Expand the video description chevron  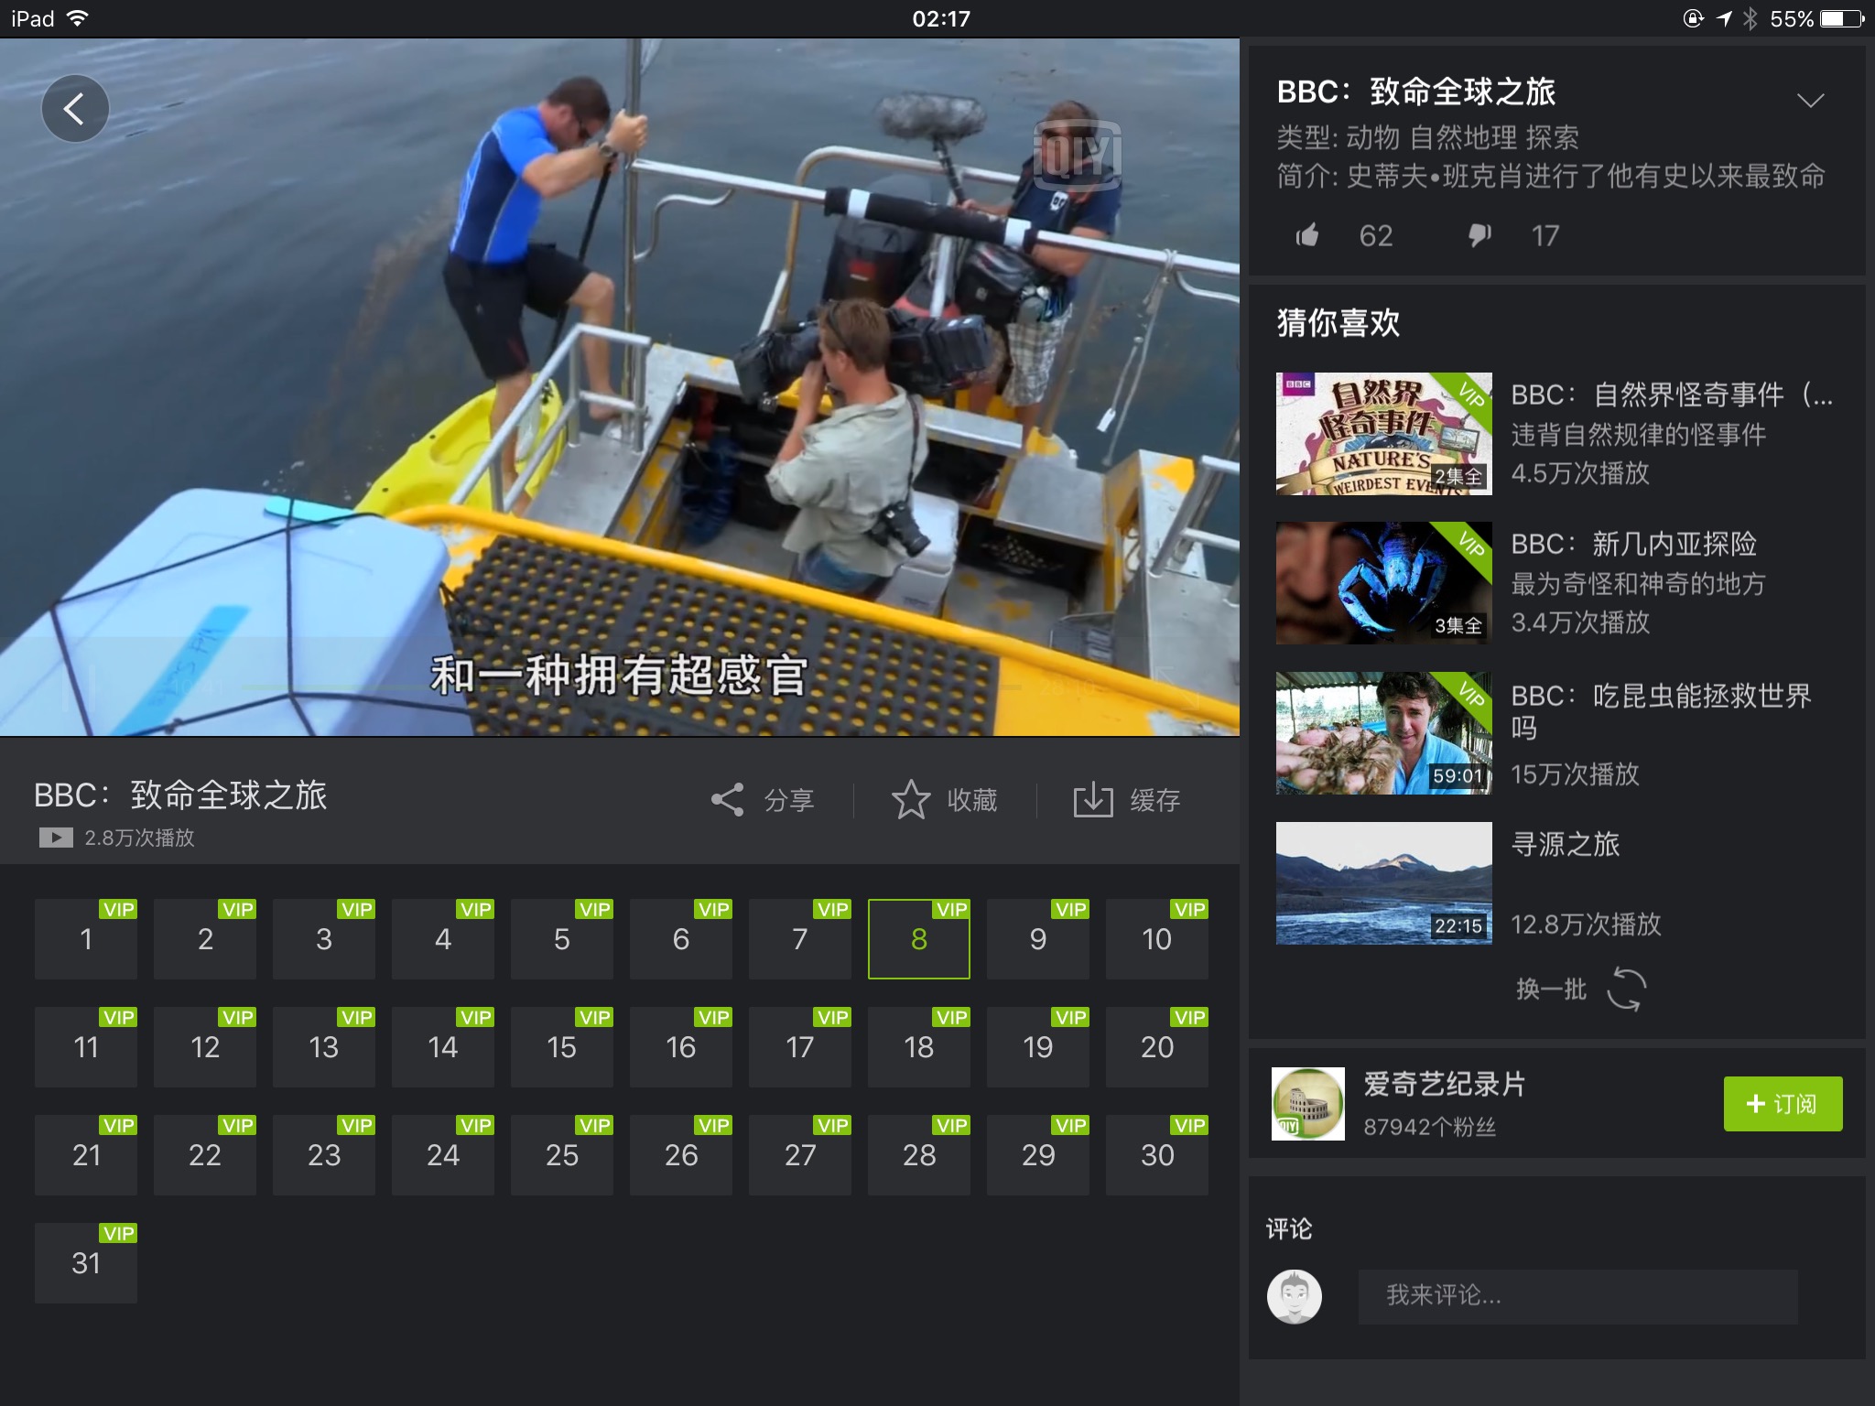pos(1810,101)
